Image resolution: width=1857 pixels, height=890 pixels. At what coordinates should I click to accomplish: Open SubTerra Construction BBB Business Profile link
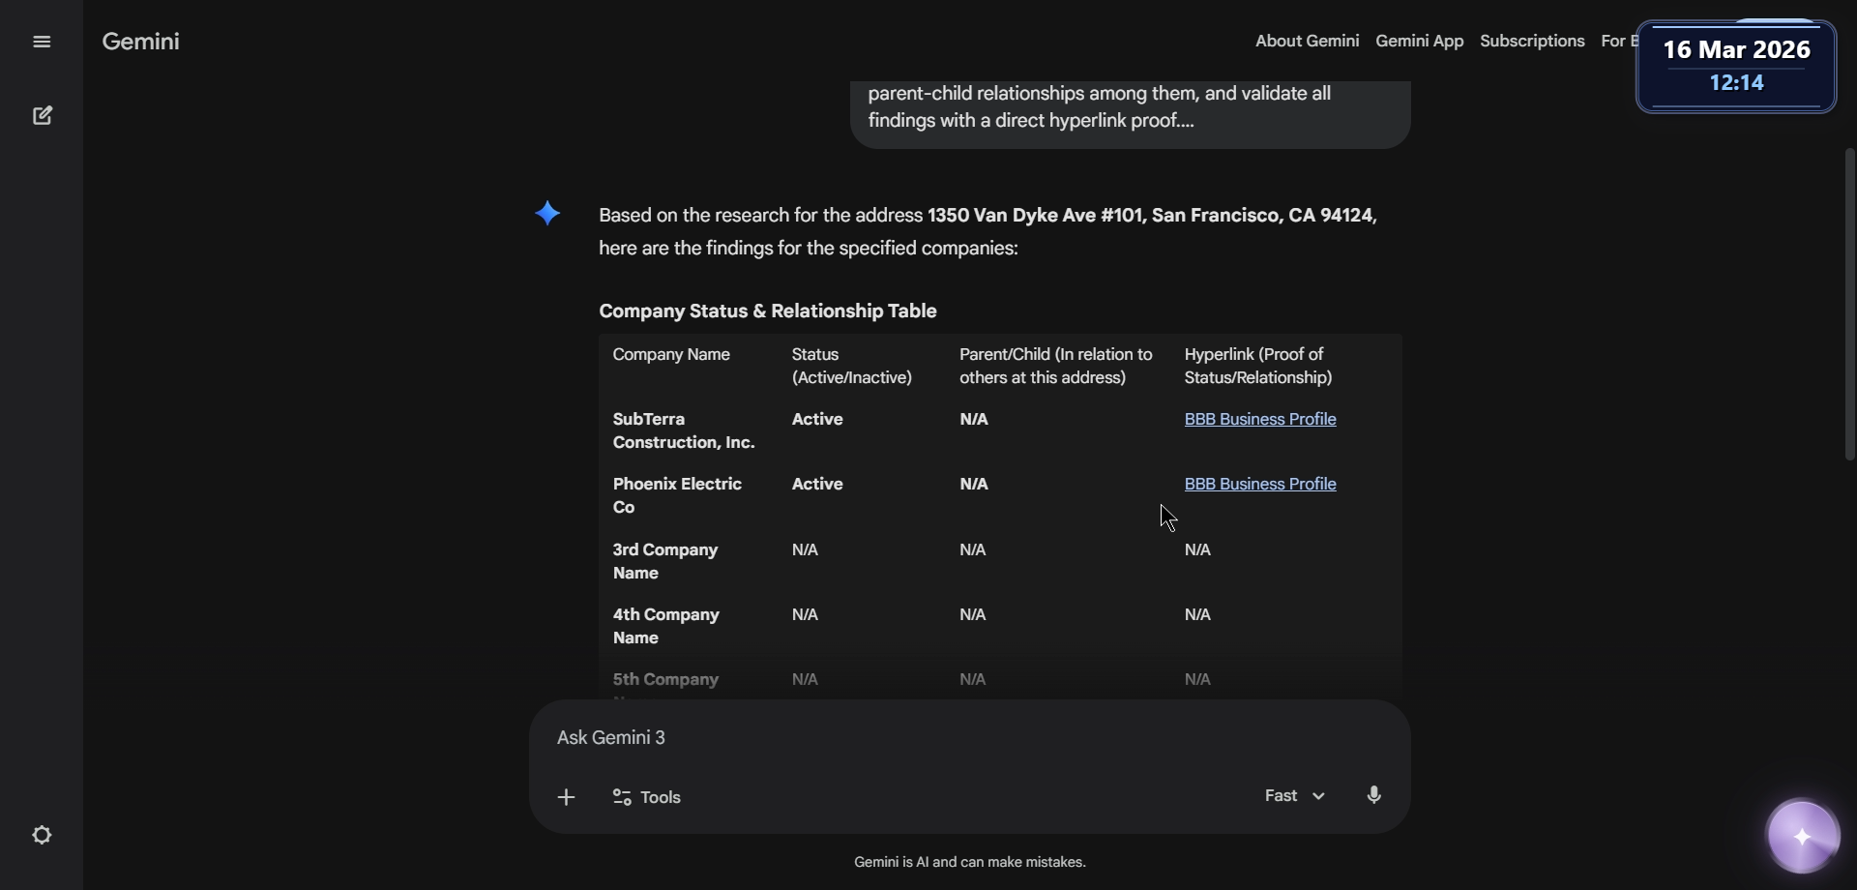[x=1259, y=419]
